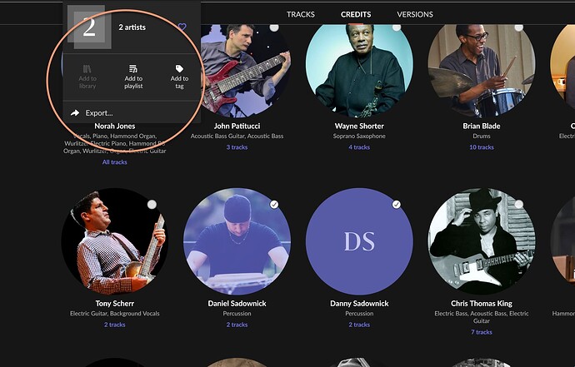The height and width of the screenshot is (367, 575).
Task: Open John Patitucci's 3 tracks link
Action: (237, 147)
